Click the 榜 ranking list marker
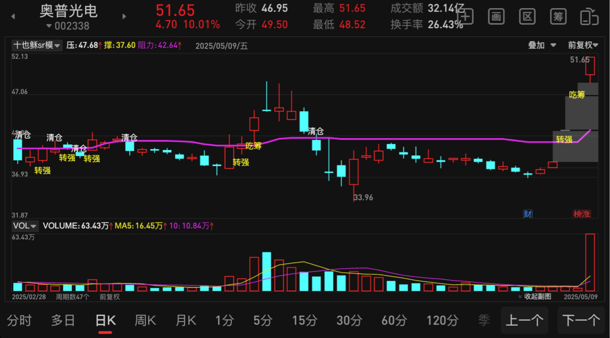 pos(577,214)
